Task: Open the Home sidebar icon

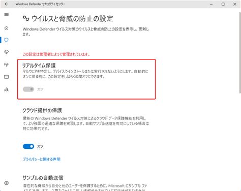Action: coord(7,28)
